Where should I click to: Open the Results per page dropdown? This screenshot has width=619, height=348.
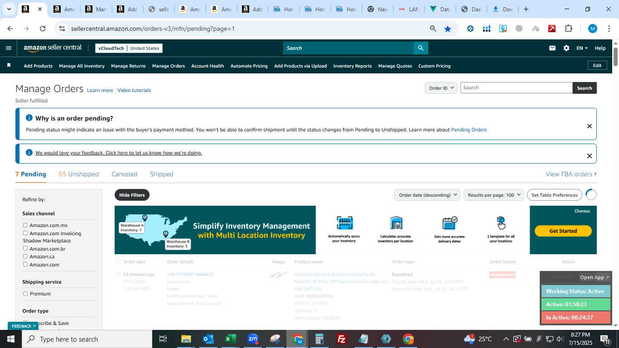[493, 195]
